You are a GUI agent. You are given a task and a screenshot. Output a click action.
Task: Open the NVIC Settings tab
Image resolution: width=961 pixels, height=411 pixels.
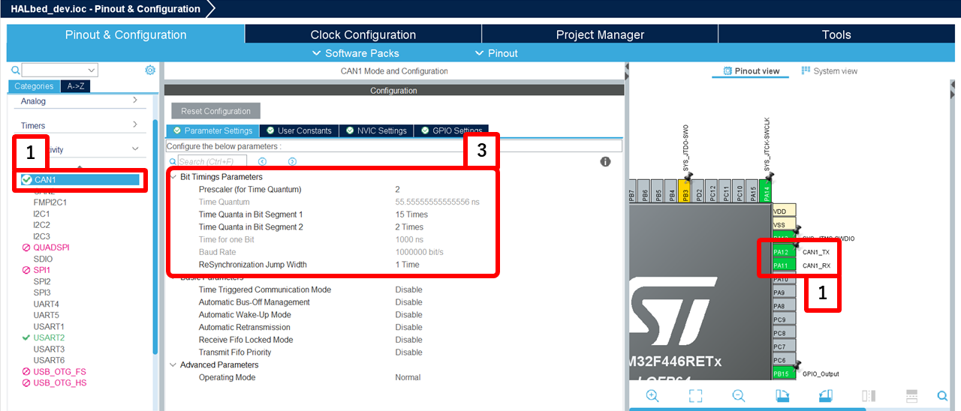coord(375,130)
